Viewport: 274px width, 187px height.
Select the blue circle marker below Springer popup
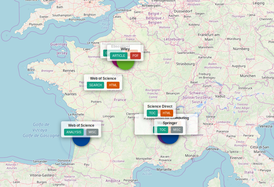(170, 139)
